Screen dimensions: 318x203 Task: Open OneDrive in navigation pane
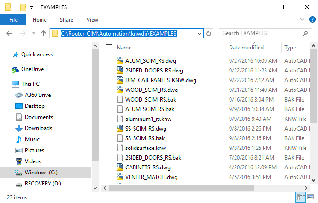click(x=32, y=69)
